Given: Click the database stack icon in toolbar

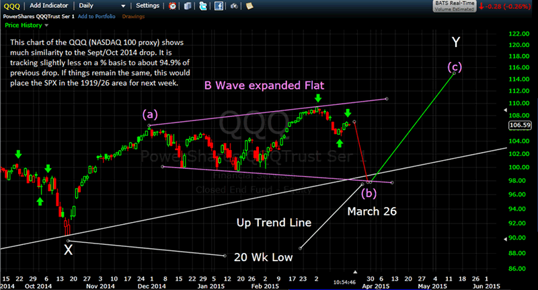Looking at the screenshot, I should tap(188, 6).
